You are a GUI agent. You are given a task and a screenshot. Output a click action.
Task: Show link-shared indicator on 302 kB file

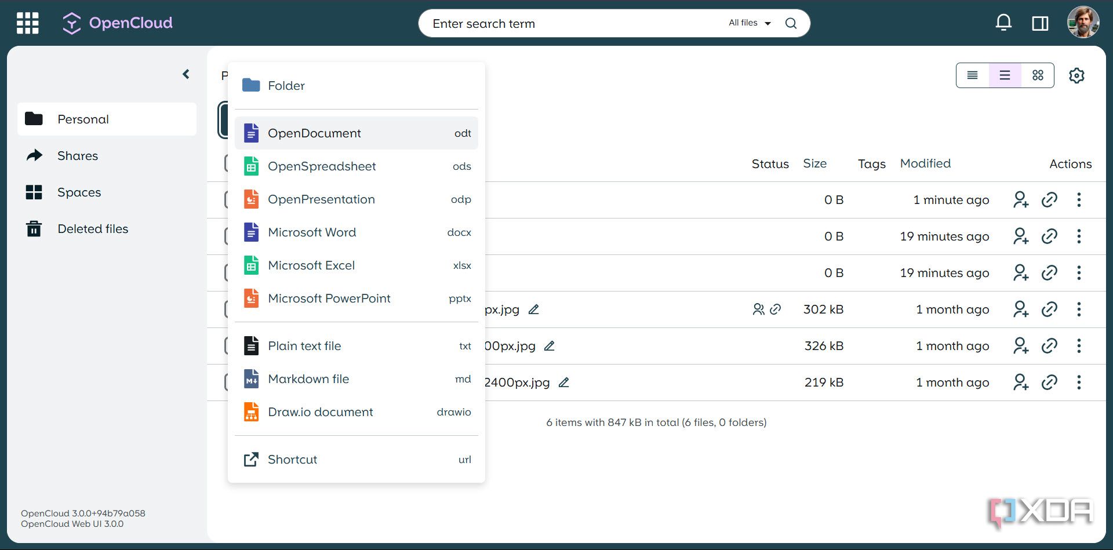pos(776,309)
